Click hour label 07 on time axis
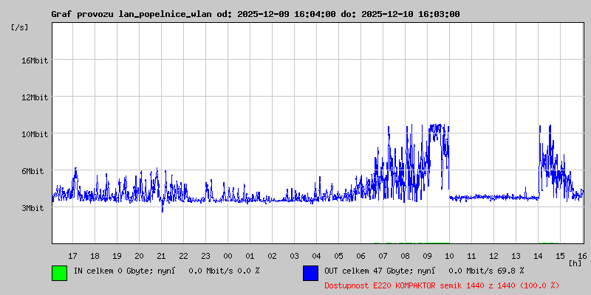591x295 pixels. click(383, 256)
